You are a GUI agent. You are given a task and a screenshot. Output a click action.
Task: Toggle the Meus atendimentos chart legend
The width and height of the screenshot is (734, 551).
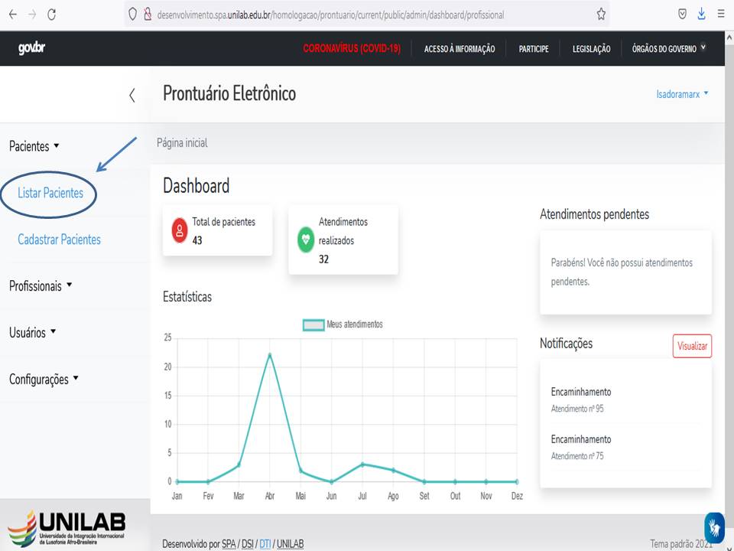point(343,324)
